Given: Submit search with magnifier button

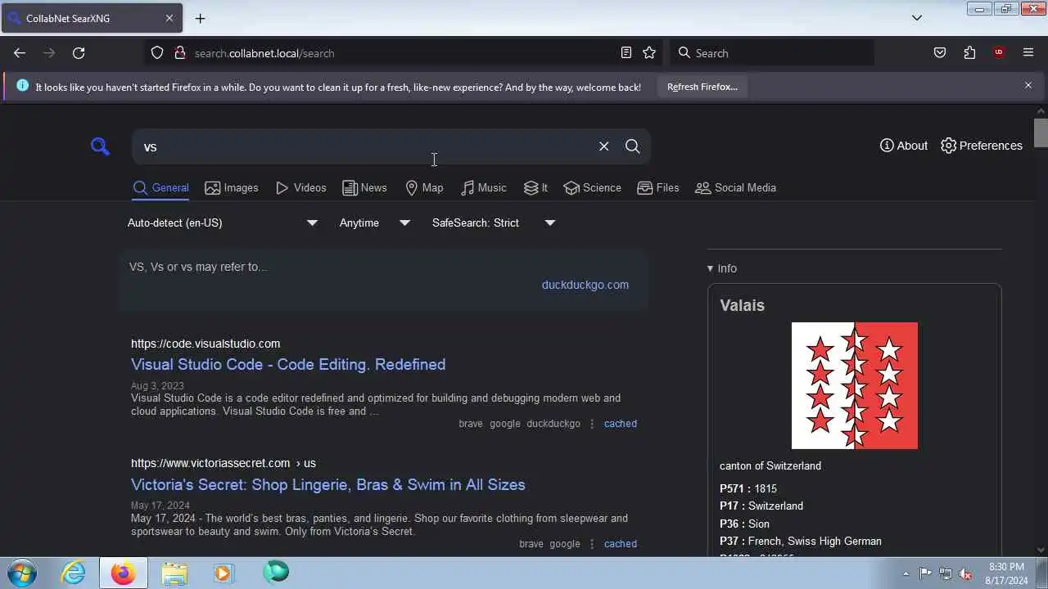Looking at the screenshot, I should (x=632, y=146).
